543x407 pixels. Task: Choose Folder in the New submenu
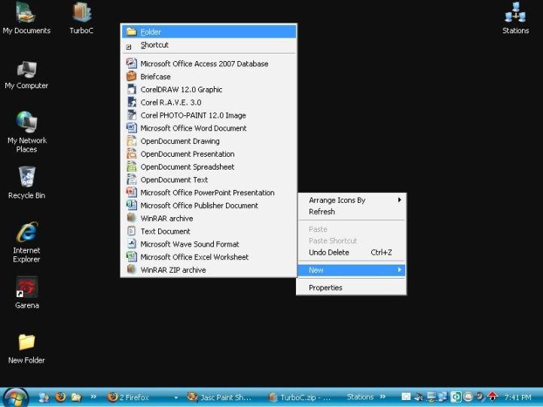tap(209, 32)
